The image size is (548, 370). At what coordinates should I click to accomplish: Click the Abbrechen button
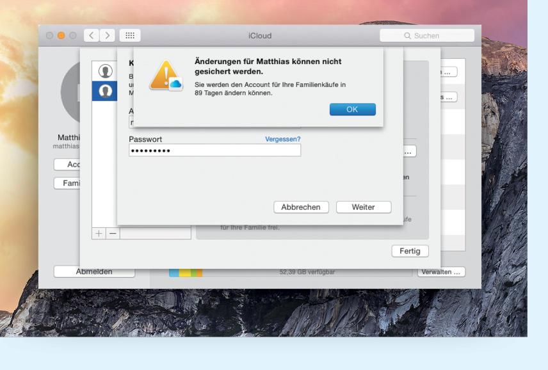coord(301,207)
